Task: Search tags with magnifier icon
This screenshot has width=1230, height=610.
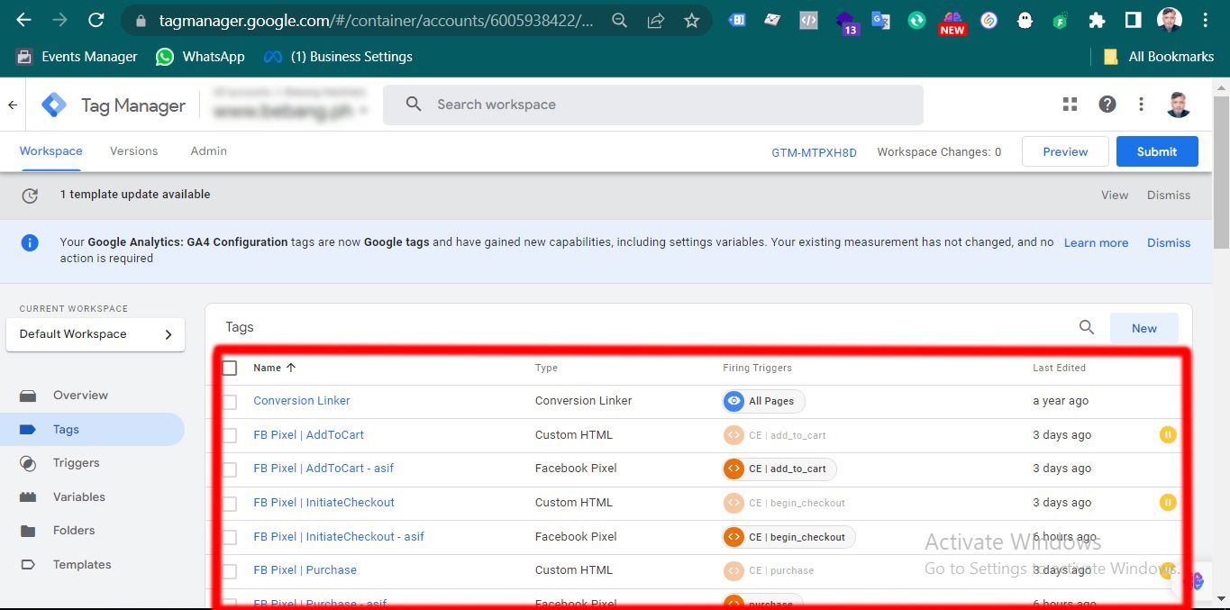Action: click(x=1087, y=328)
